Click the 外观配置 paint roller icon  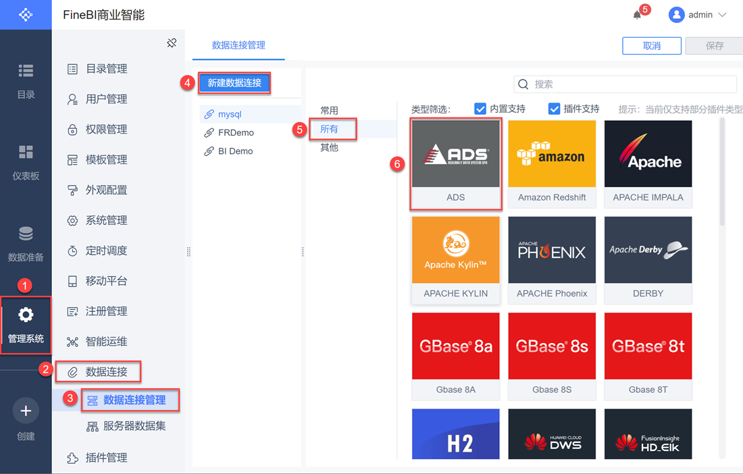pos(72,190)
